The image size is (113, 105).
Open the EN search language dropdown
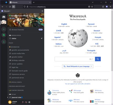click(91, 59)
